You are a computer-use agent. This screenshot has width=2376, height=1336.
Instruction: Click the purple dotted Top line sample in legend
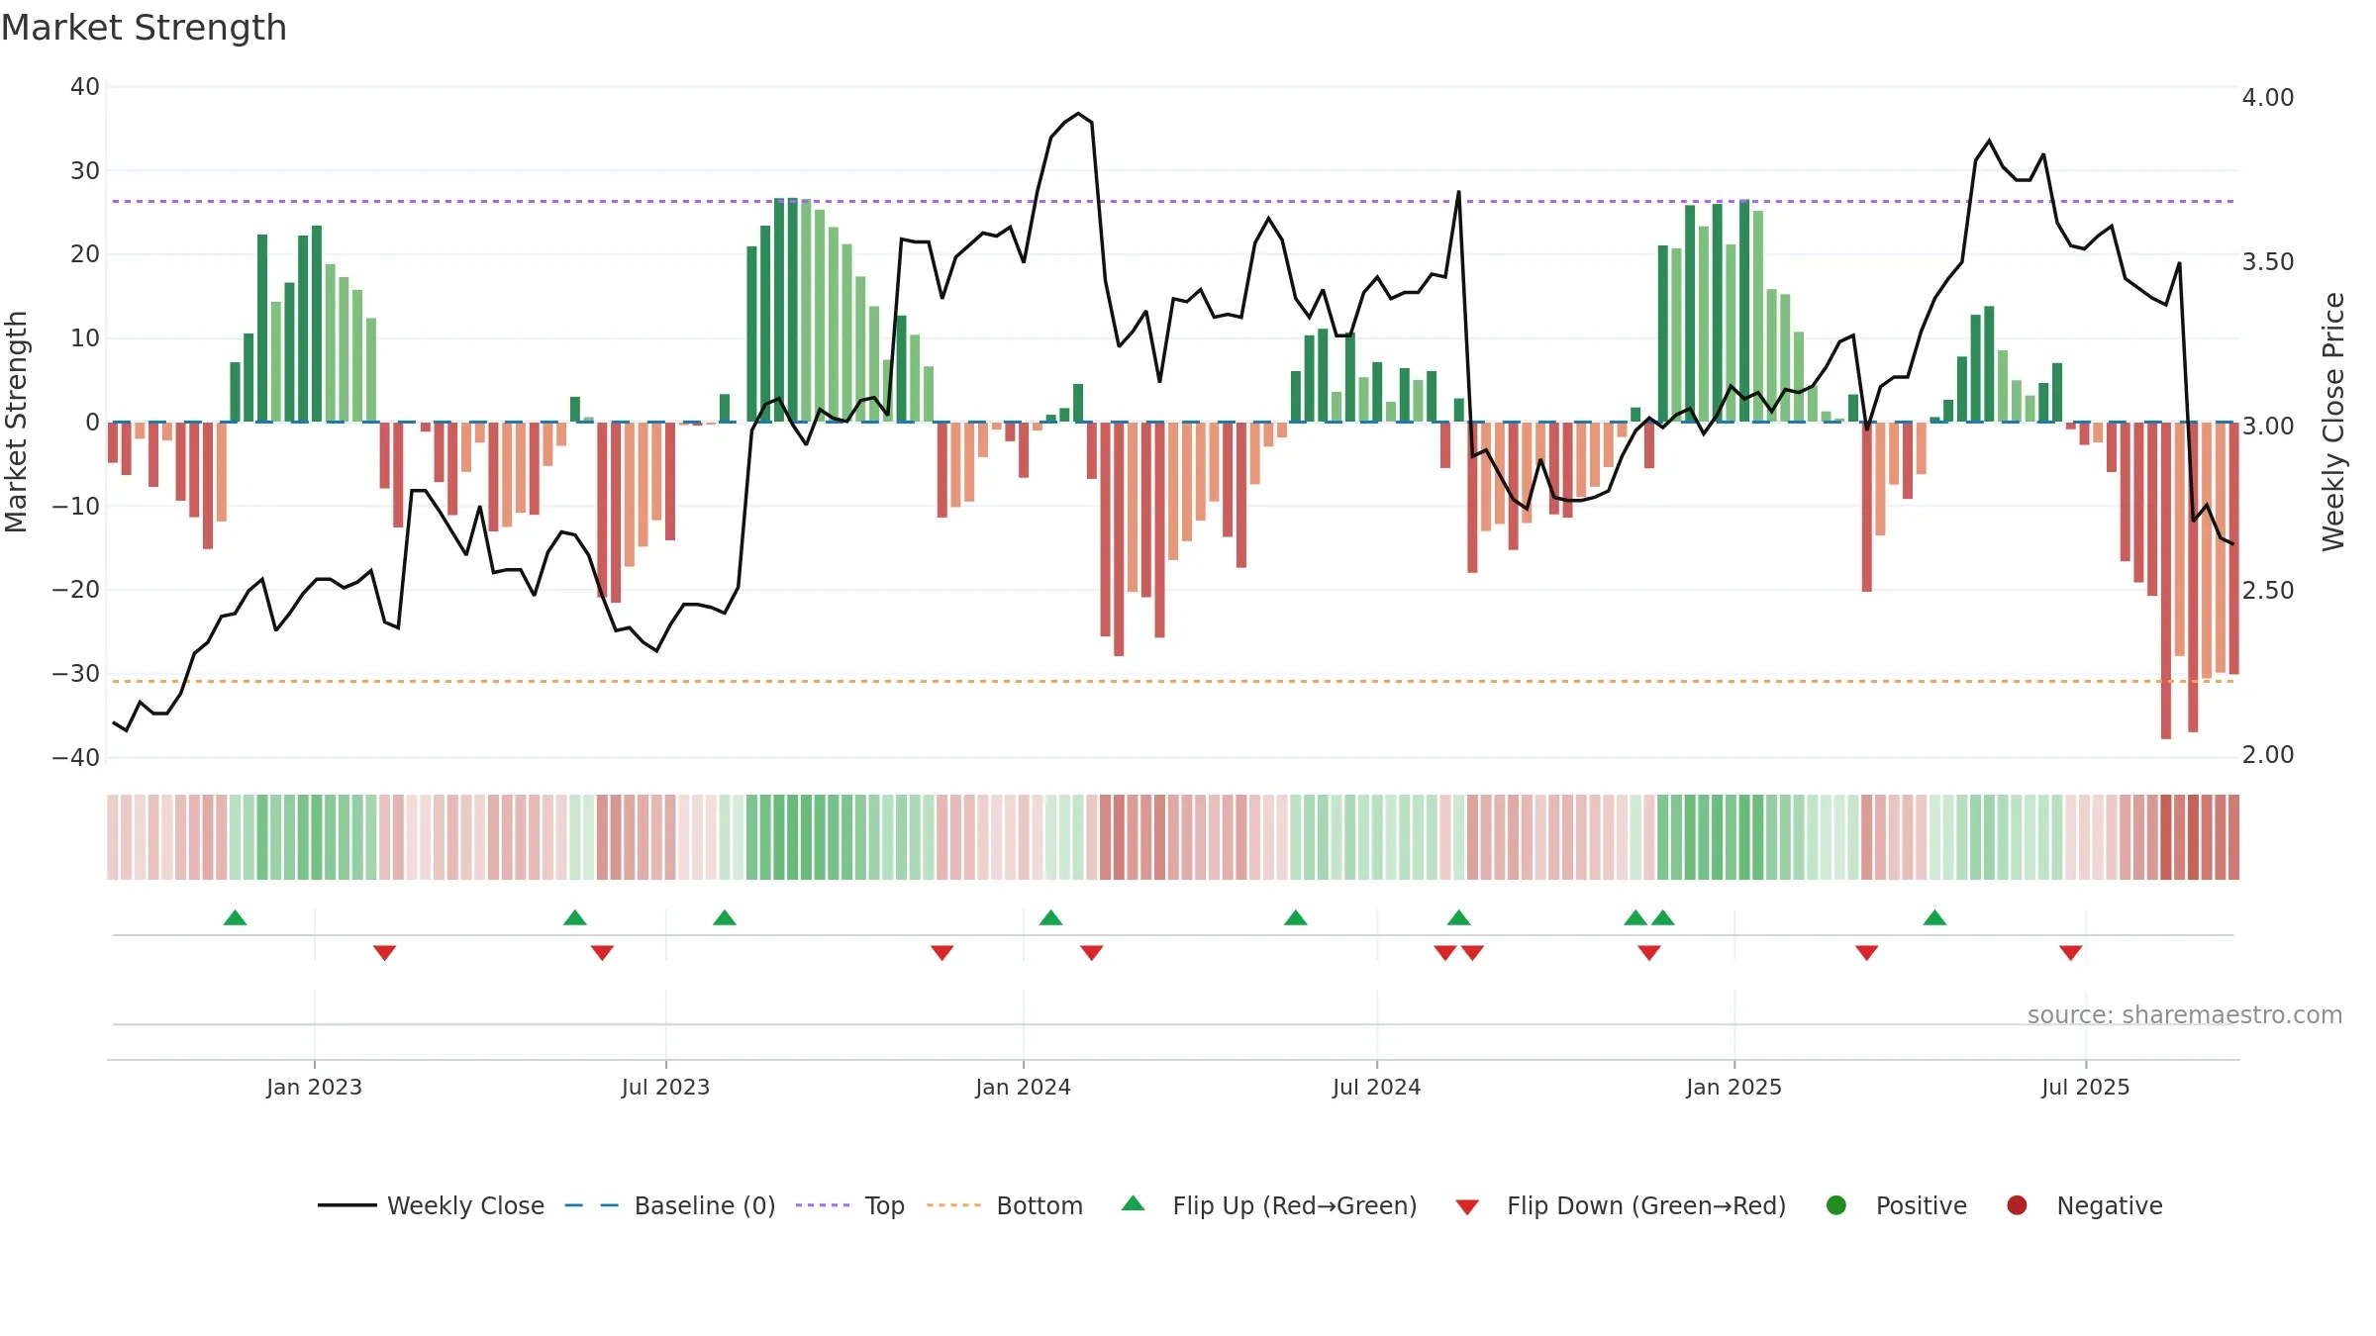823,1205
